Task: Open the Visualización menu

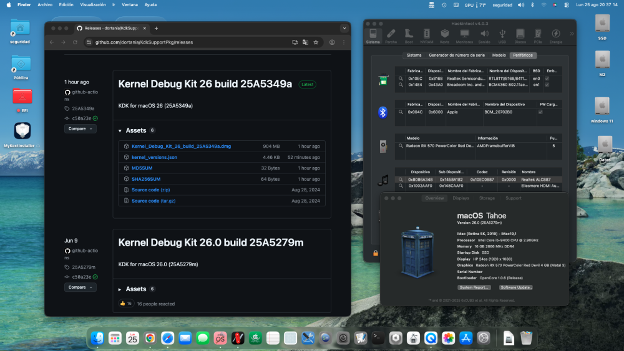Action: click(93, 5)
